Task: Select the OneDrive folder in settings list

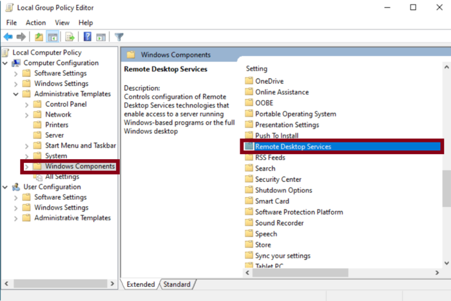Action: (x=269, y=81)
